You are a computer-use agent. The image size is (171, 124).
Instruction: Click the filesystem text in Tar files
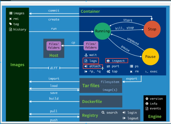click(x=110, y=82)
